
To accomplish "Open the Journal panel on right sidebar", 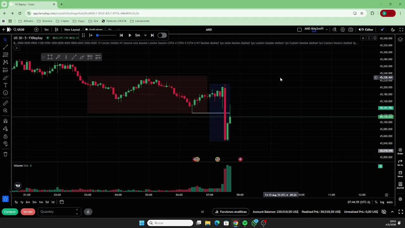I will pos(400,185).
